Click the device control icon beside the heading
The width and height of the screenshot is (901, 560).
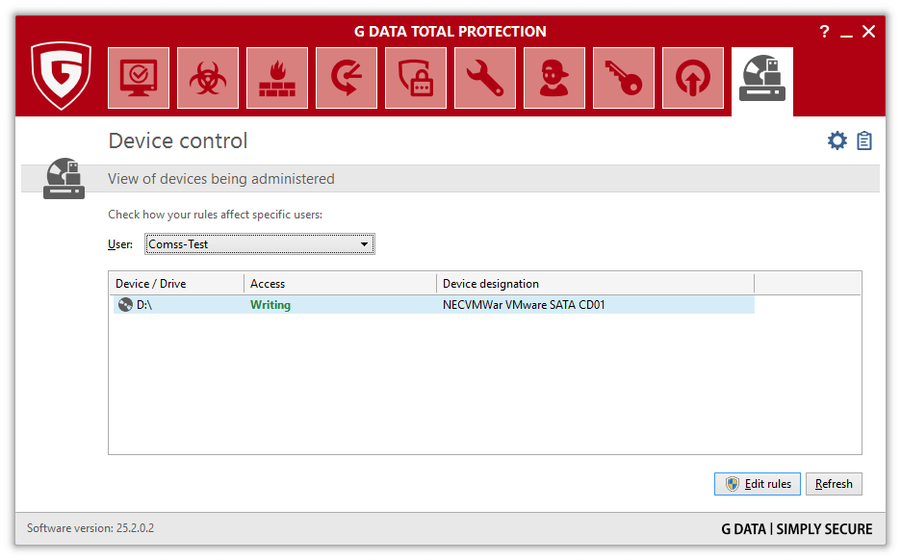[64, 179]
